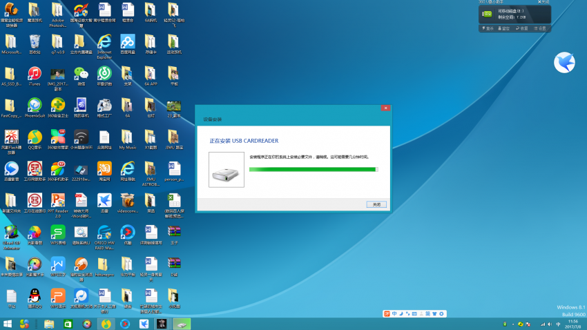The image size is (587, 330).
Task: Click the close button in device installation dialog
Action: [376, 204]
